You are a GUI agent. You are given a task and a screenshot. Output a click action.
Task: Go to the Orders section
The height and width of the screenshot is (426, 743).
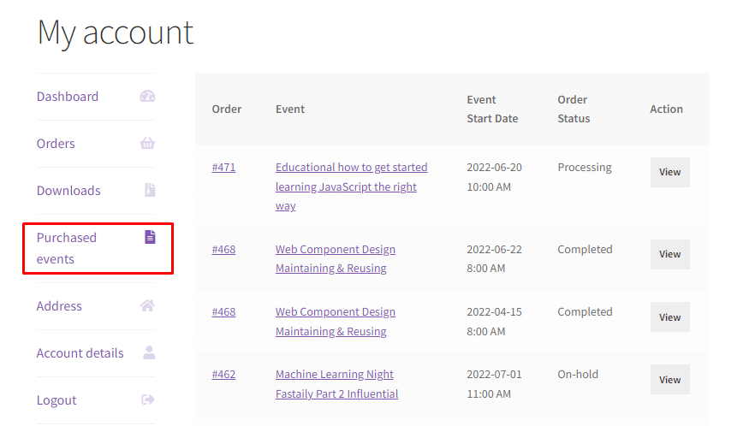56,144
